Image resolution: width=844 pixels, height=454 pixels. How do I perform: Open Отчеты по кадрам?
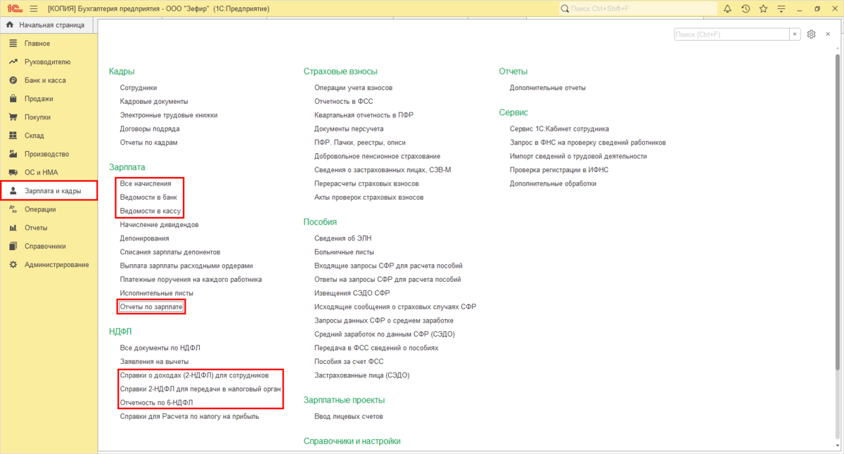tap(148, 142)
